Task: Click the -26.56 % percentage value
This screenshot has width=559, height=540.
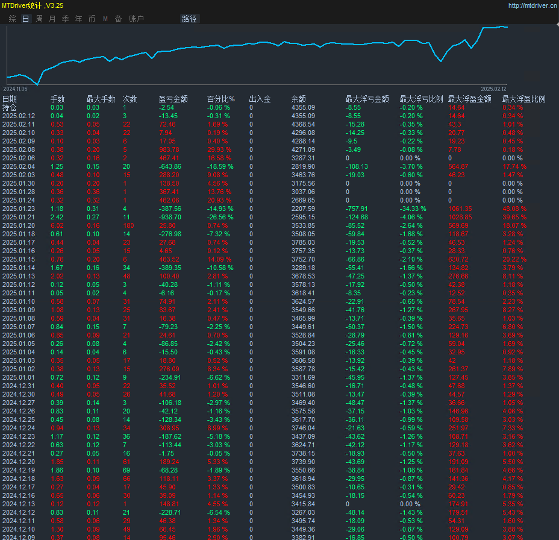Action: pyautogui.click(x=220, y=217)
